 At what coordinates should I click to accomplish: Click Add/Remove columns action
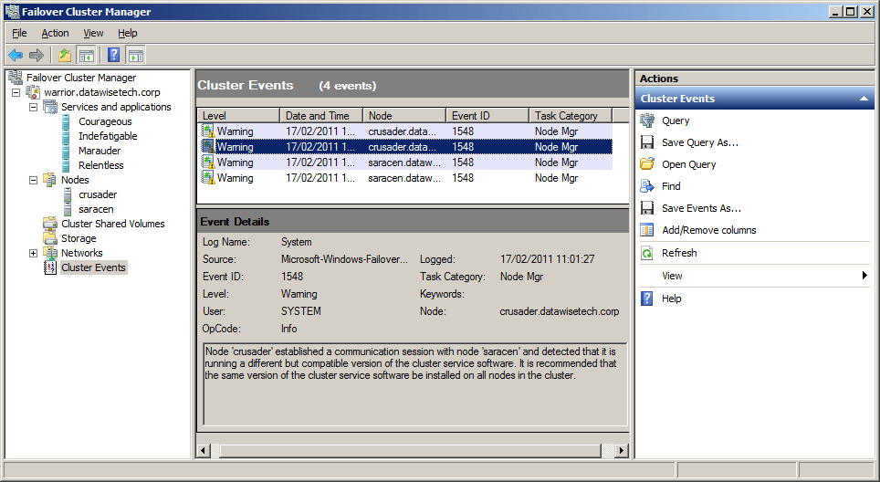(708, 230)
